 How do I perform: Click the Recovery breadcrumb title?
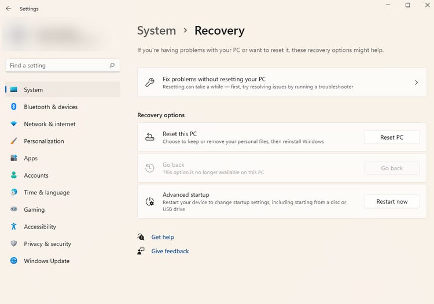point(219,31)
